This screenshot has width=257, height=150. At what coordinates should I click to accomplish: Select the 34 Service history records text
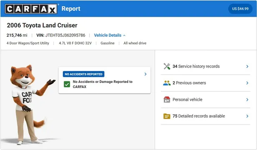pyautogui.click(x=196, y=66)
